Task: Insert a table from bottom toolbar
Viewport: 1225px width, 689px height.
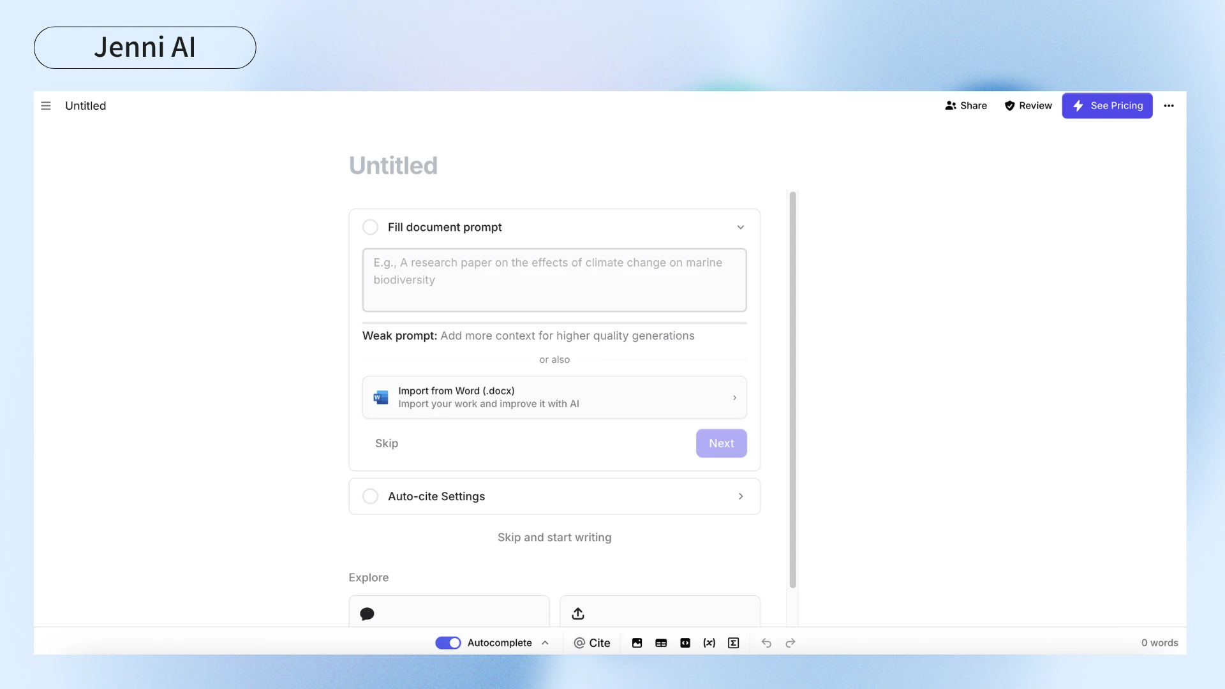Action: click(x=661, y=643)
